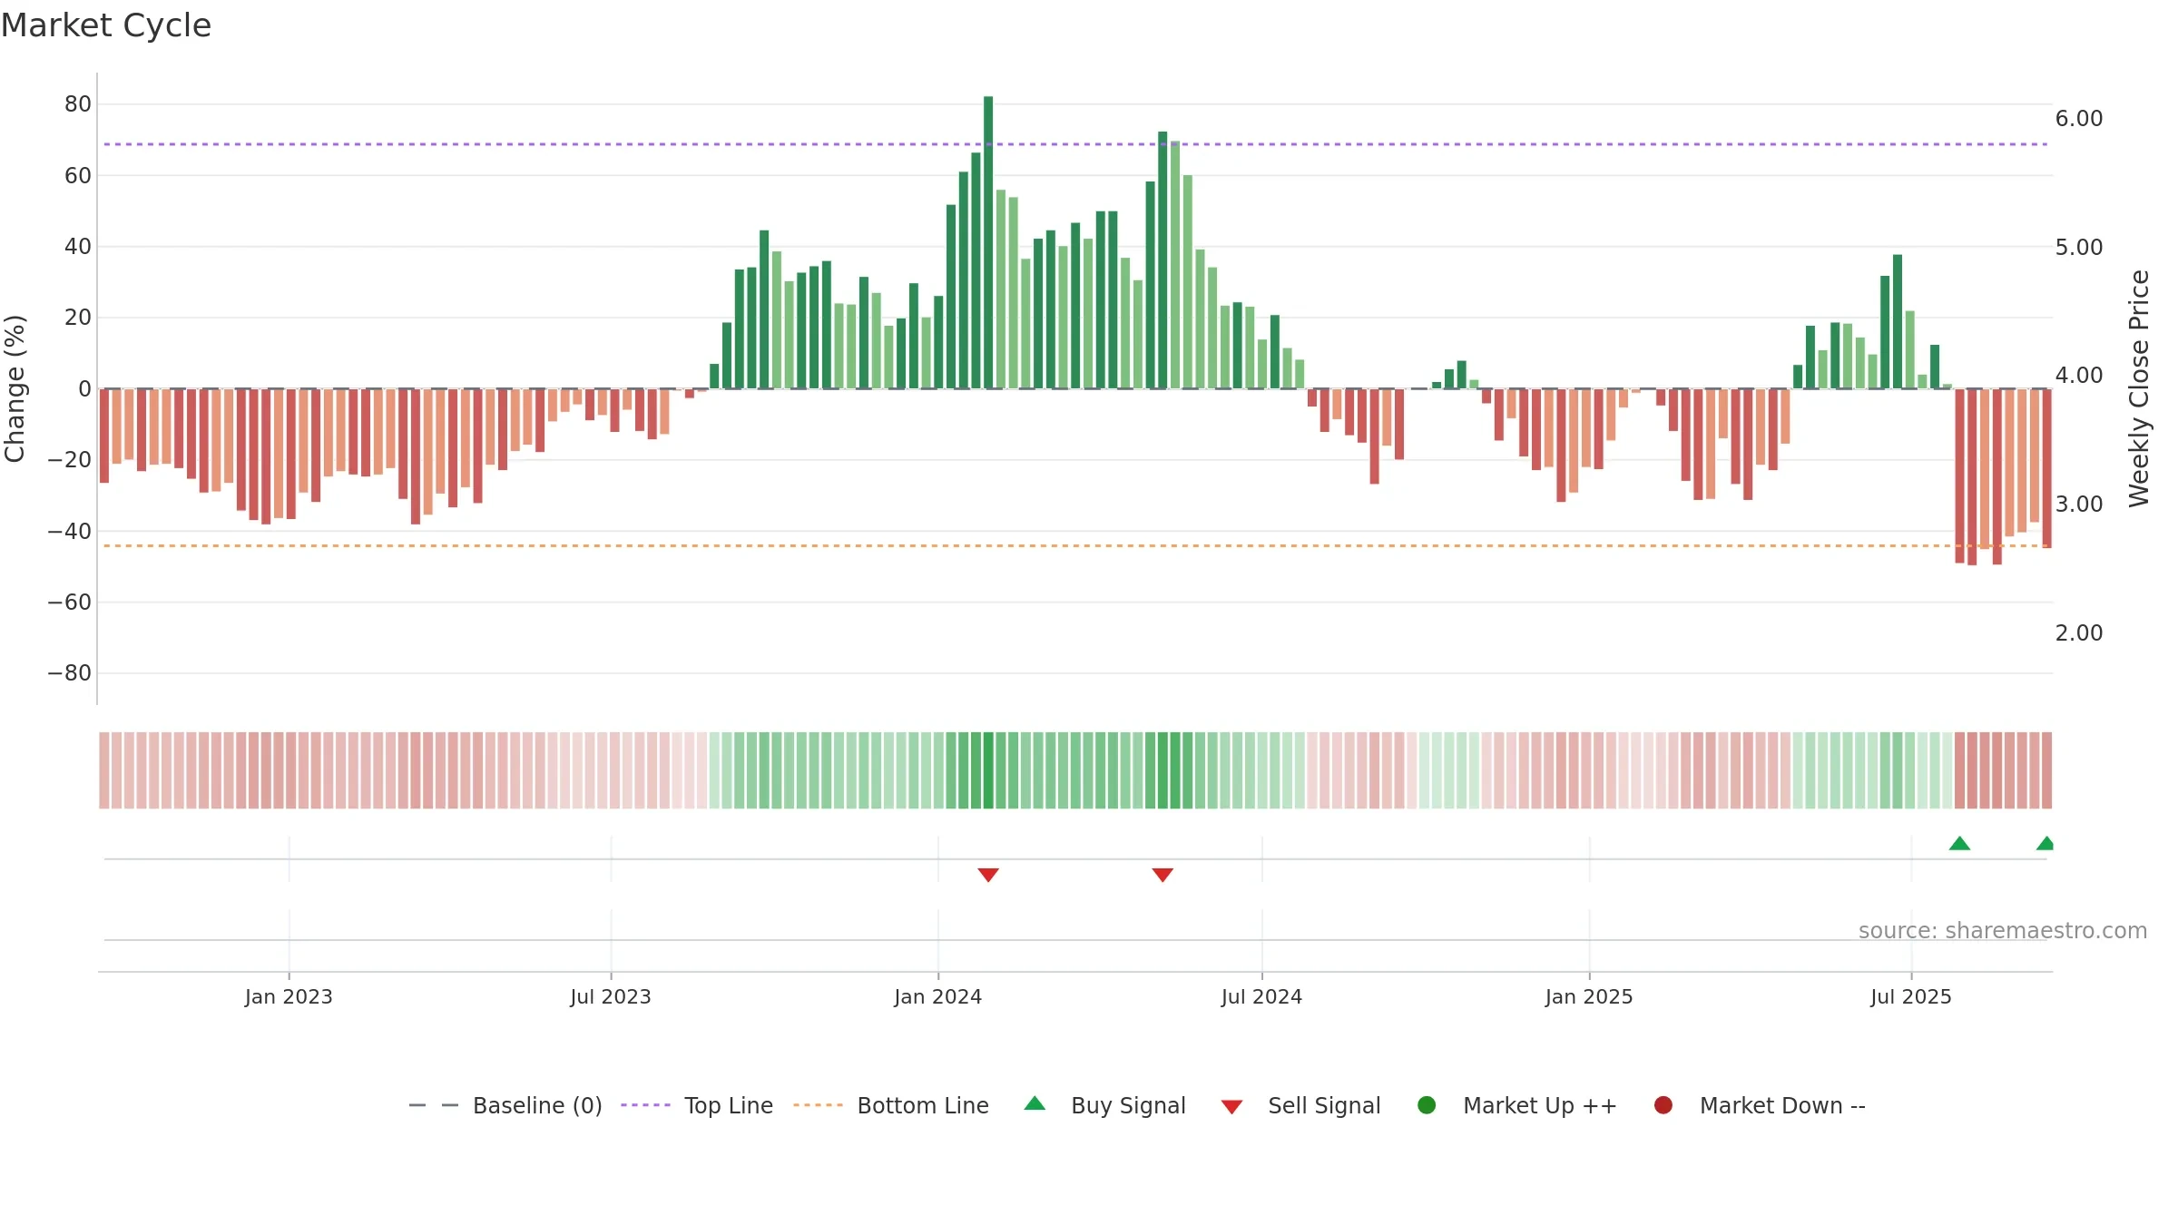Image resolution: width=2178 pixels, height=1225 pixels.
Task: Click the Jan 2025 x-axis label
Action: 1589,996
